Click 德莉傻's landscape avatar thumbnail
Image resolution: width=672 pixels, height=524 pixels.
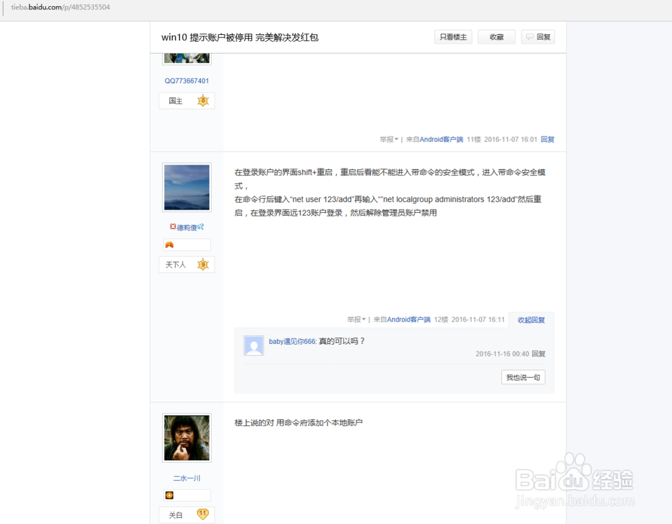(x=186, y=187)
